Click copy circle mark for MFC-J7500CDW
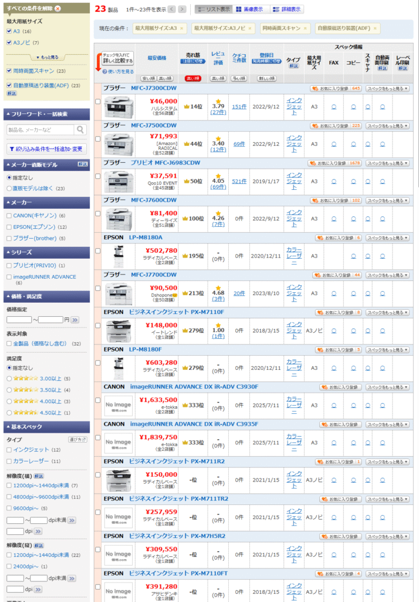This screenshot has height=602, width=419. point(353,144)
